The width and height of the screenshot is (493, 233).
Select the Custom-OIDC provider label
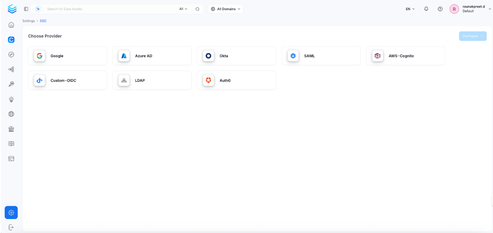pos(63,81)
